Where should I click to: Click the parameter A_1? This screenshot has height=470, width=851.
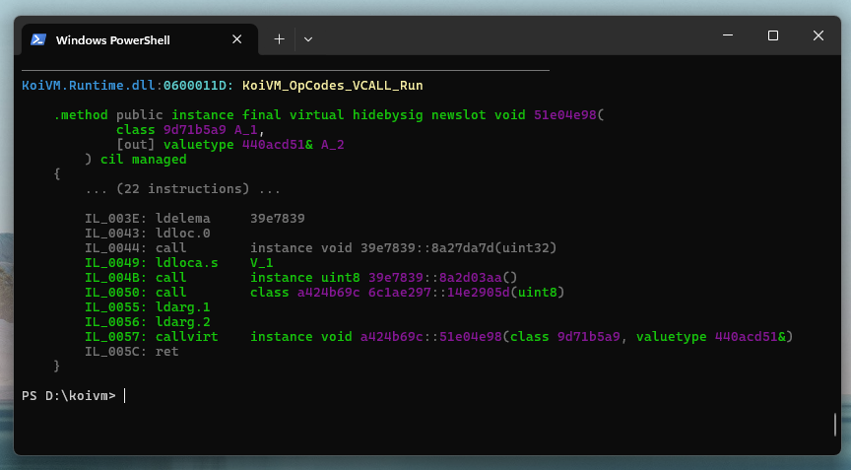(x=246, y=130)
